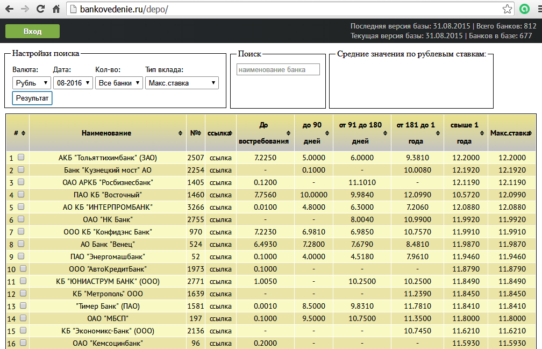Expand the Кол-во "Все банки" dropdown
Viewport: 542px width, 349px height.
tap(119, 83)
